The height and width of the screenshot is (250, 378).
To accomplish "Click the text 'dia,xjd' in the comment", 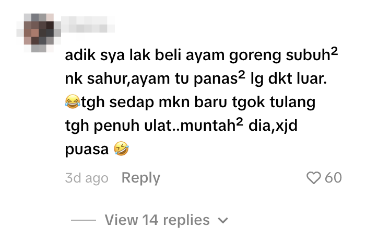I will [x=273, y=126].
